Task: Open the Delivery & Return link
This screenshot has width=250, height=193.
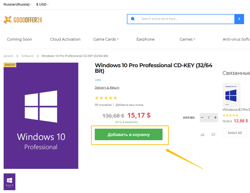Action: click(107, 88)
